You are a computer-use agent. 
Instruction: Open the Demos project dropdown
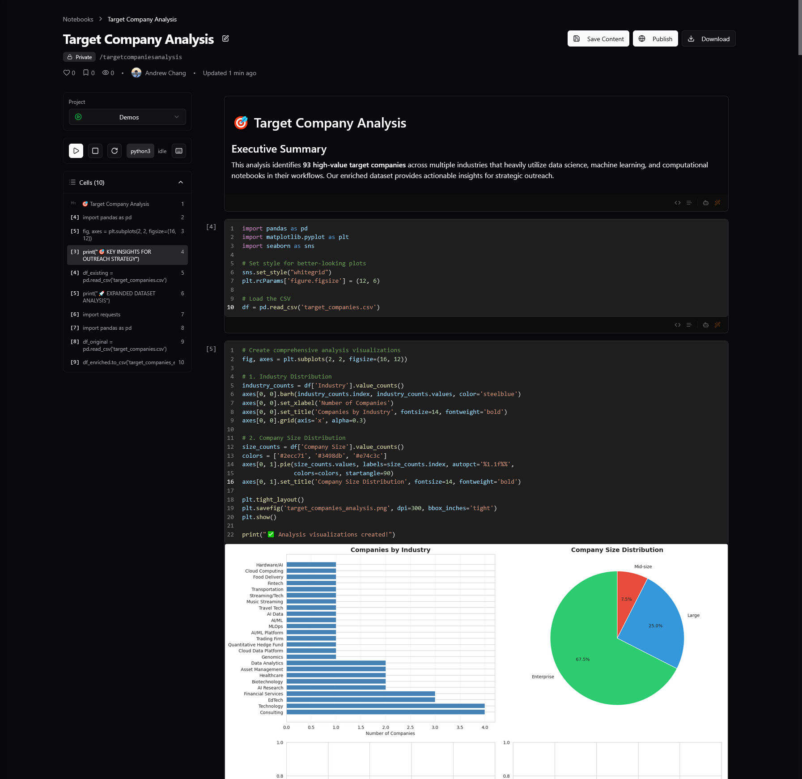pos(127,117)
